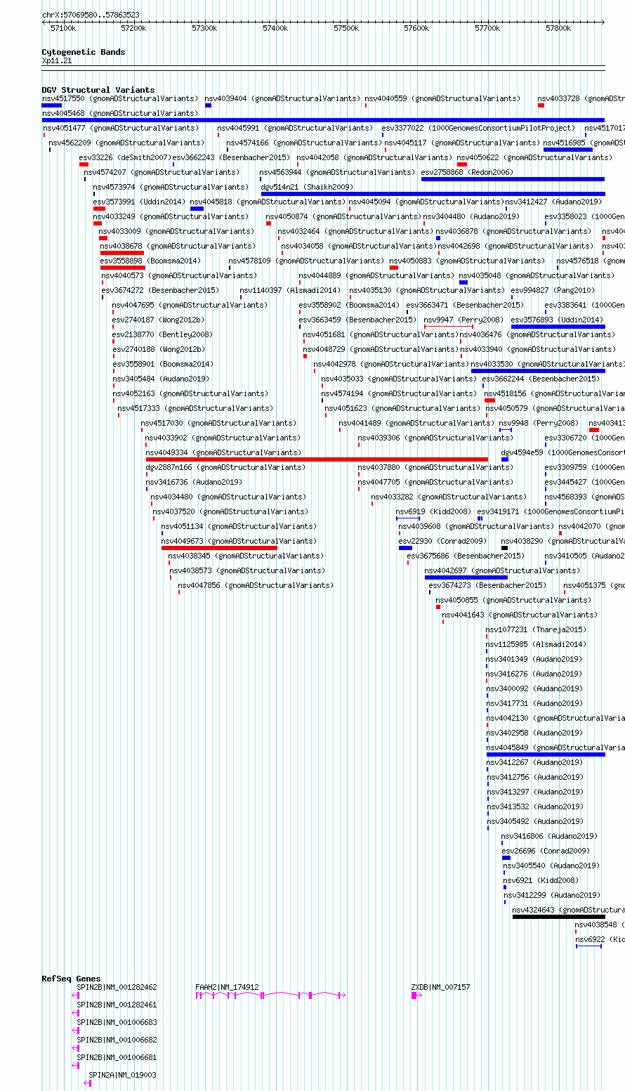Select the nsv4033530 blue variant bar

click(x=538, y=371)
